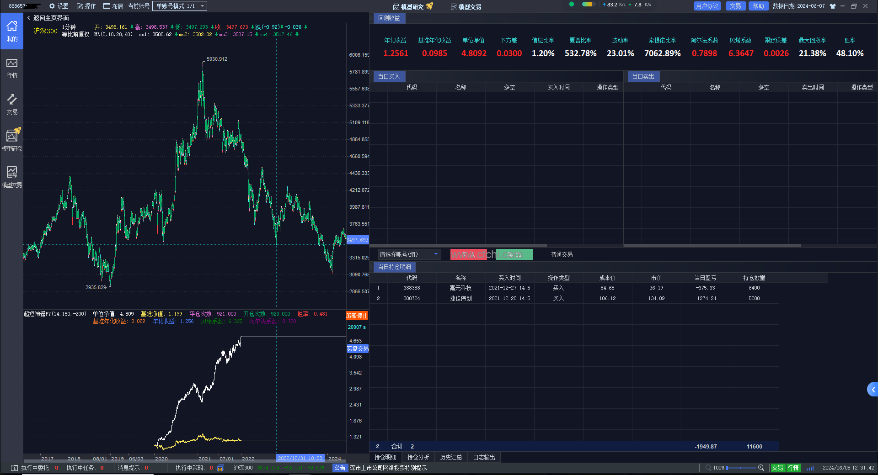878x475 pixels.
Task: Click the strategy icon beside 执行中策略
Action: click(x=220, y=468)
